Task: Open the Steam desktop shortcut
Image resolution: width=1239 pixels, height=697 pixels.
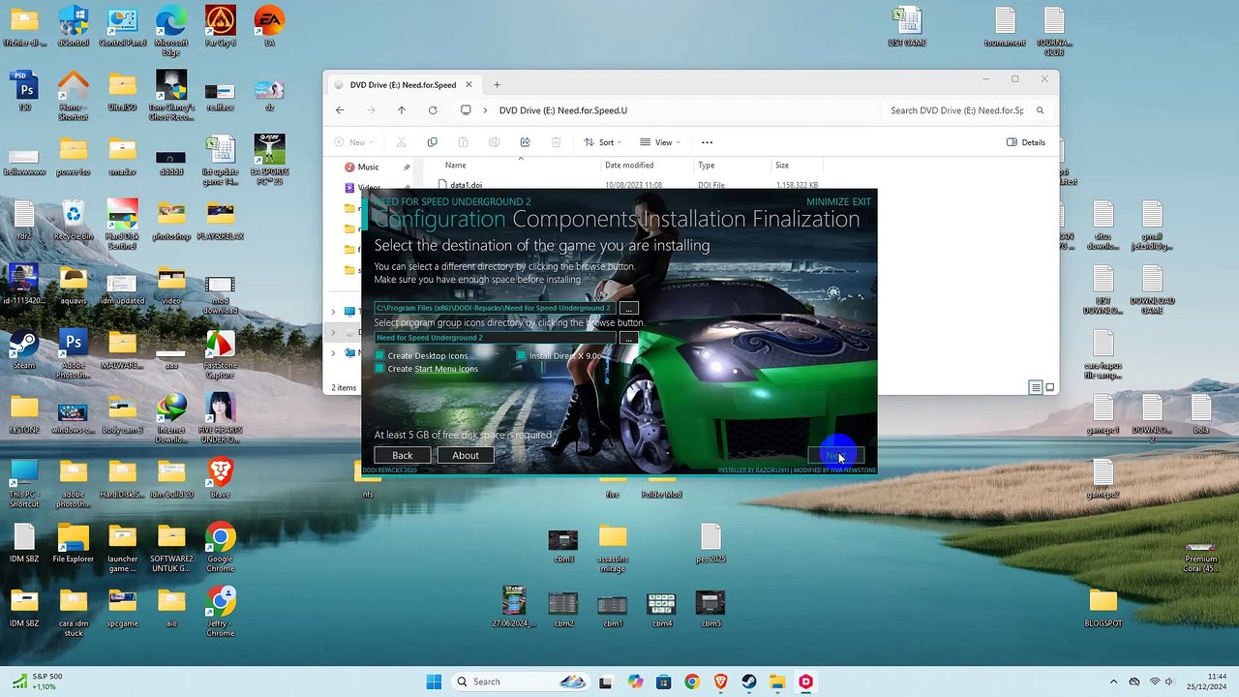Action: [x=24, y=348]
